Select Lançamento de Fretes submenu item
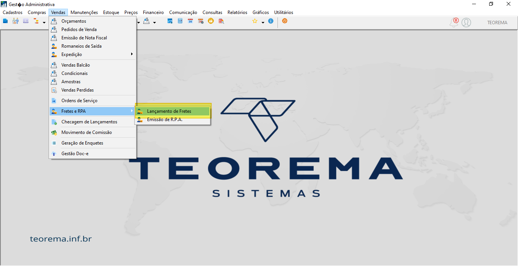Image resolution: width=518 pixels, height=266 pixels. pyautogui.click(x=173, y=111)
